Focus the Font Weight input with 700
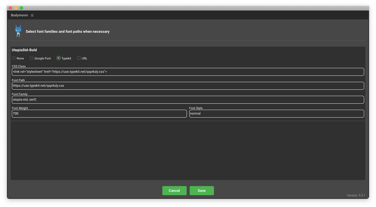The width and height of the screenshot is (376, 207). coord(99,114)
